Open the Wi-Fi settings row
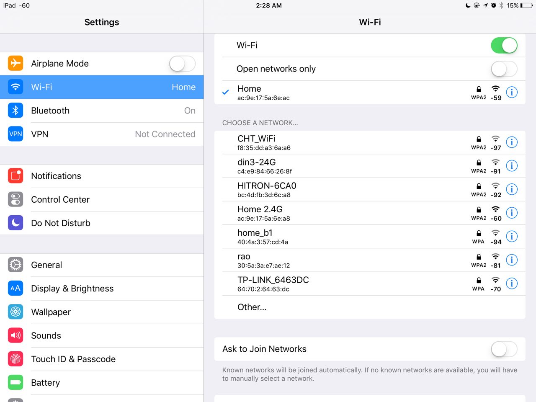 coord(102,87)
